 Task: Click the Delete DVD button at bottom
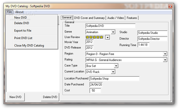(x=50, y=97)
